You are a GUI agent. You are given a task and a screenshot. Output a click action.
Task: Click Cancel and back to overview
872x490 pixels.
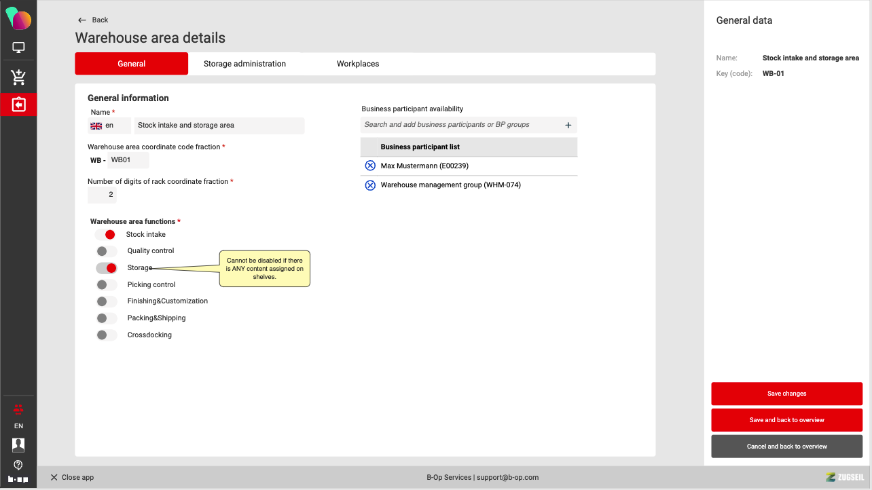click(786, 447)
